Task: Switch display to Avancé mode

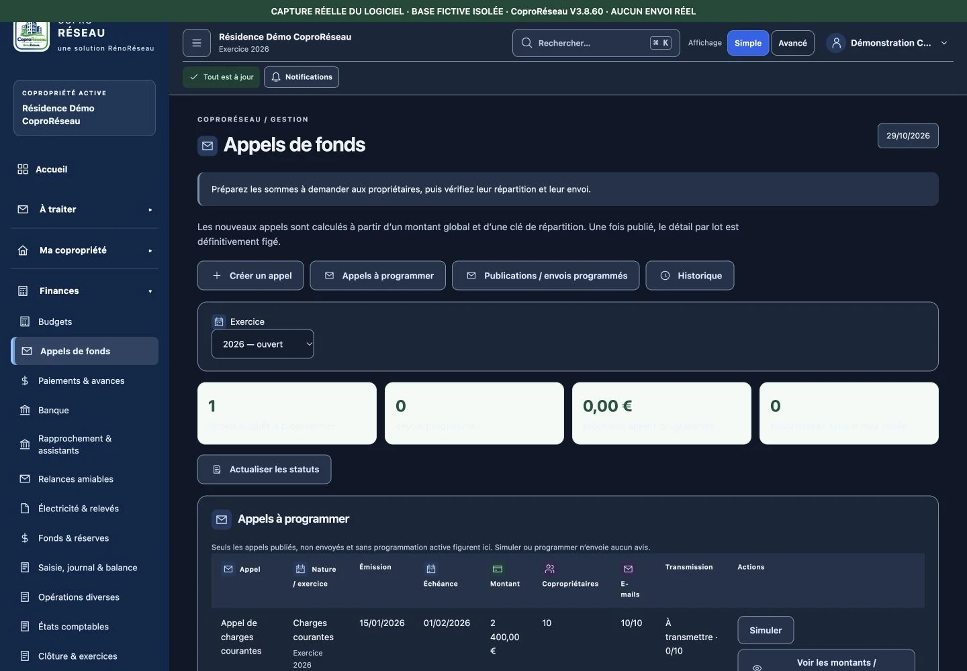Action: click(x=792, y=43)
